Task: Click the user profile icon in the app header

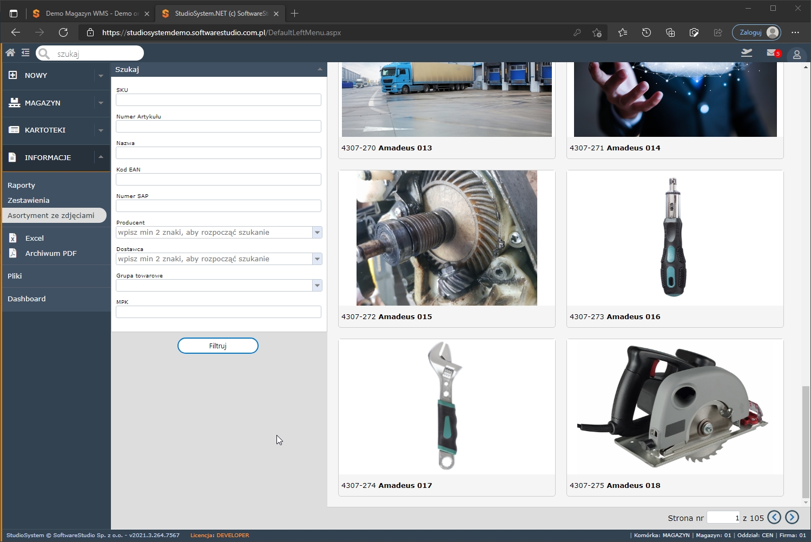Action: click(796, 54)
